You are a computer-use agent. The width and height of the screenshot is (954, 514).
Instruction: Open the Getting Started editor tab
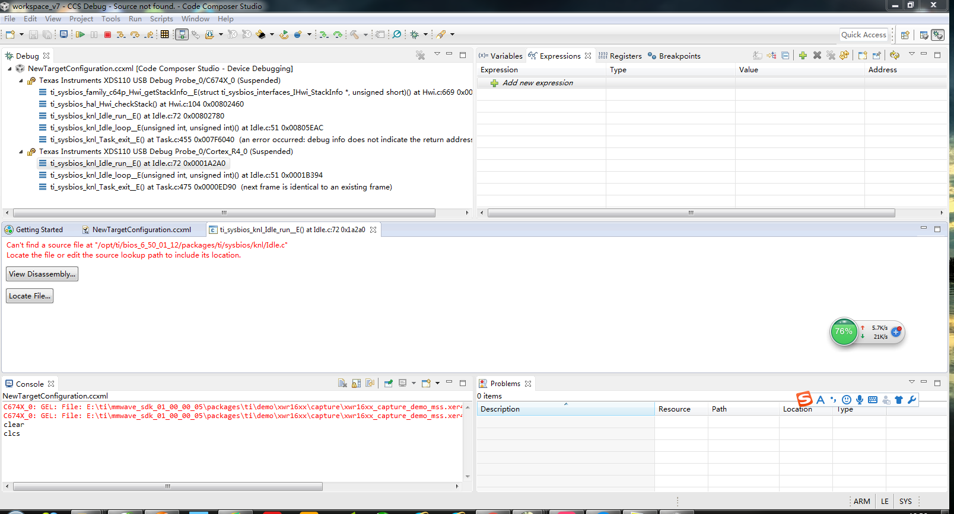[34, 230]
